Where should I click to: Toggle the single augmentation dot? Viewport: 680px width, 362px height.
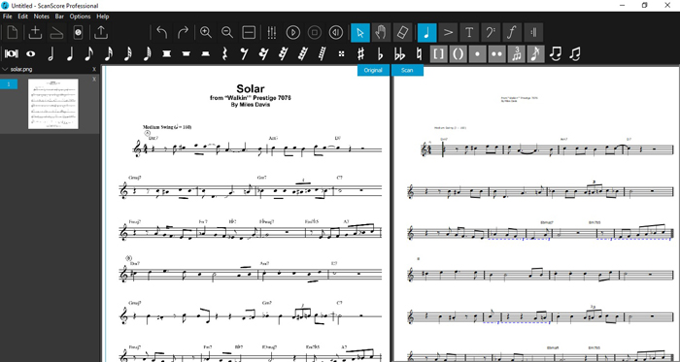[478, 54]
